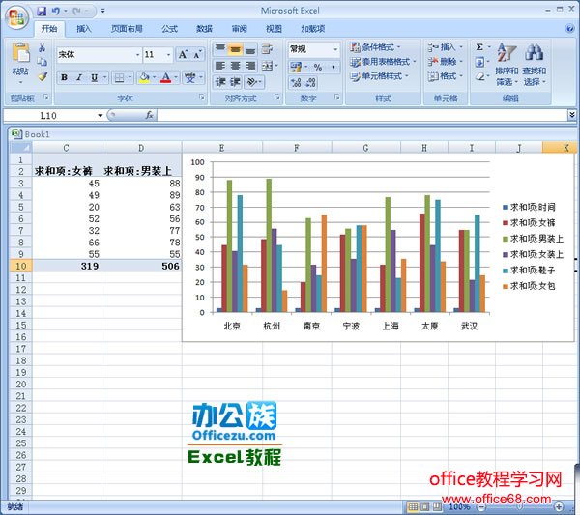Pick the fill color bucket

144,77
